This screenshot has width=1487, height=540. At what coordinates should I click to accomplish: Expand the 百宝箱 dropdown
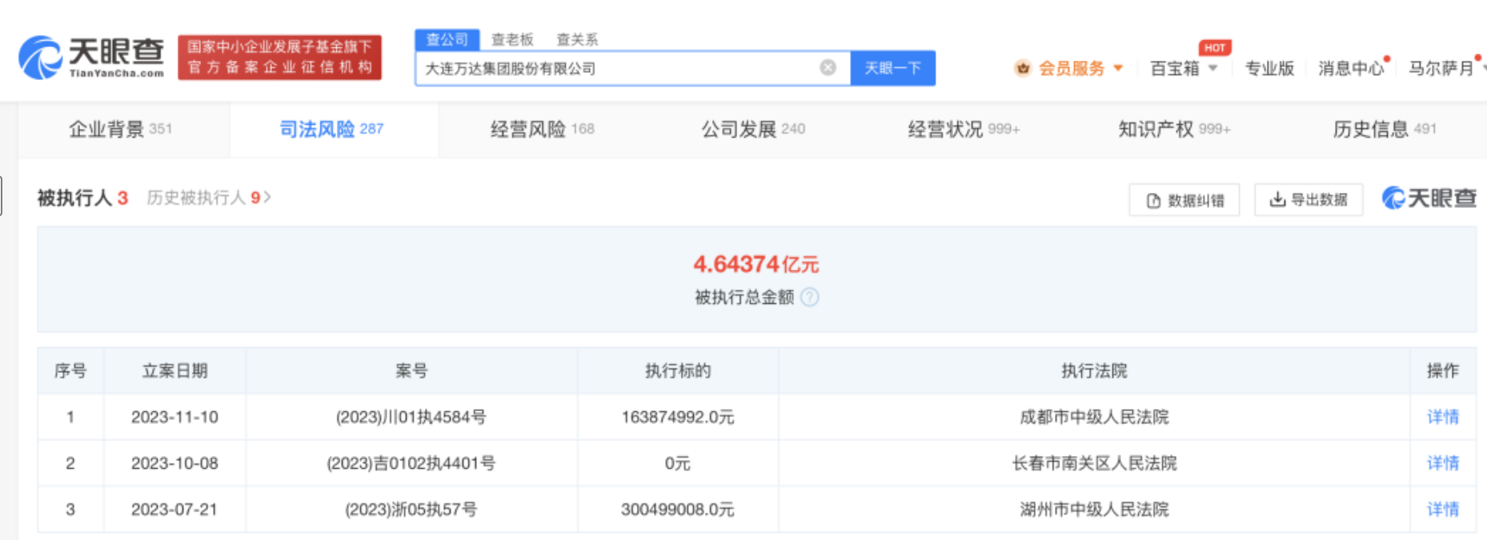click(1213, 68)
